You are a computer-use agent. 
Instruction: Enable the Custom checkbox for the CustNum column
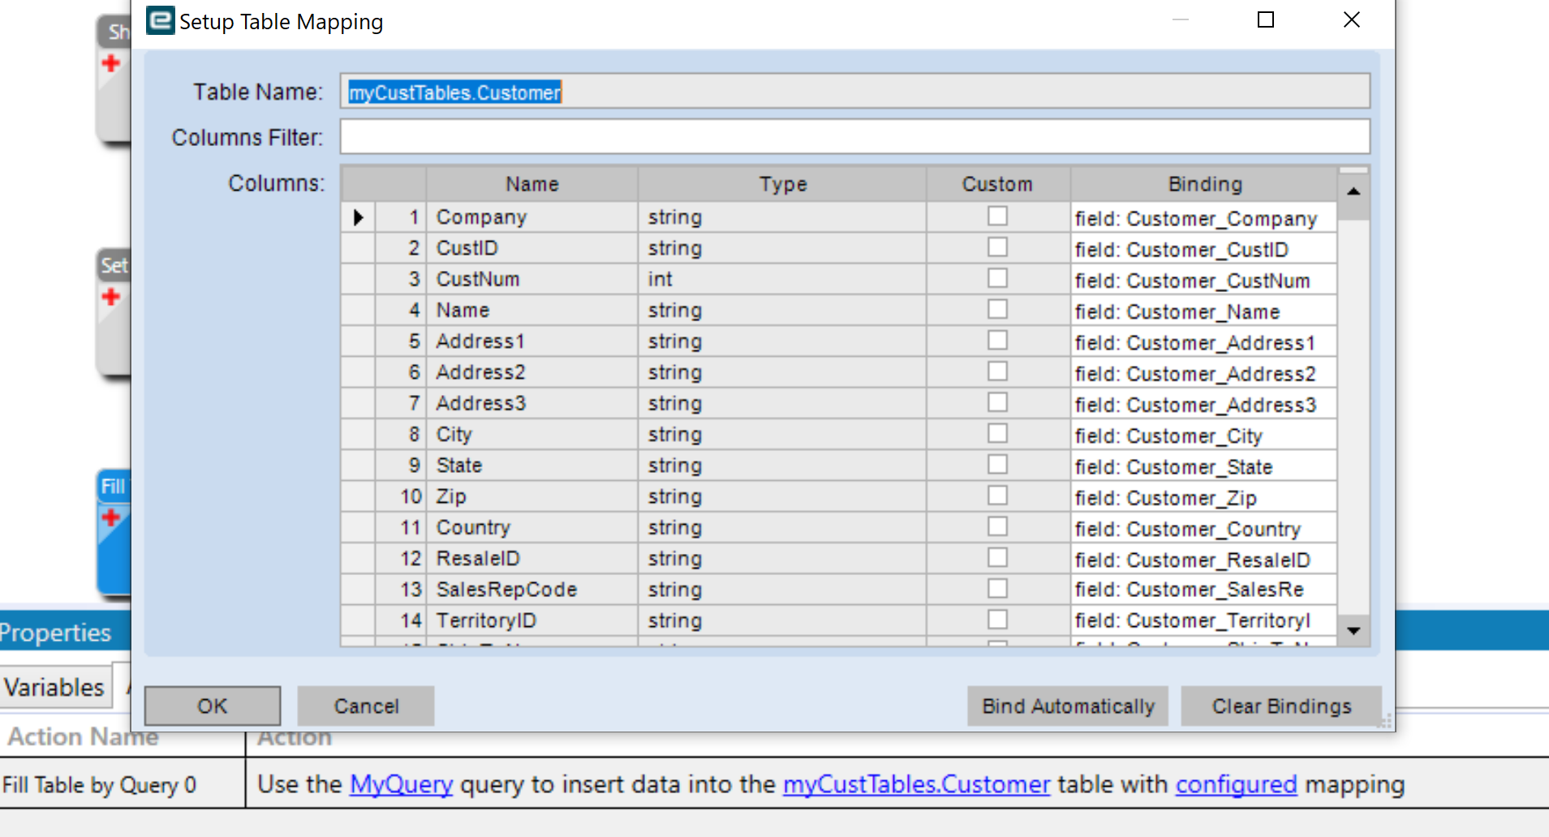coord(997,277)
